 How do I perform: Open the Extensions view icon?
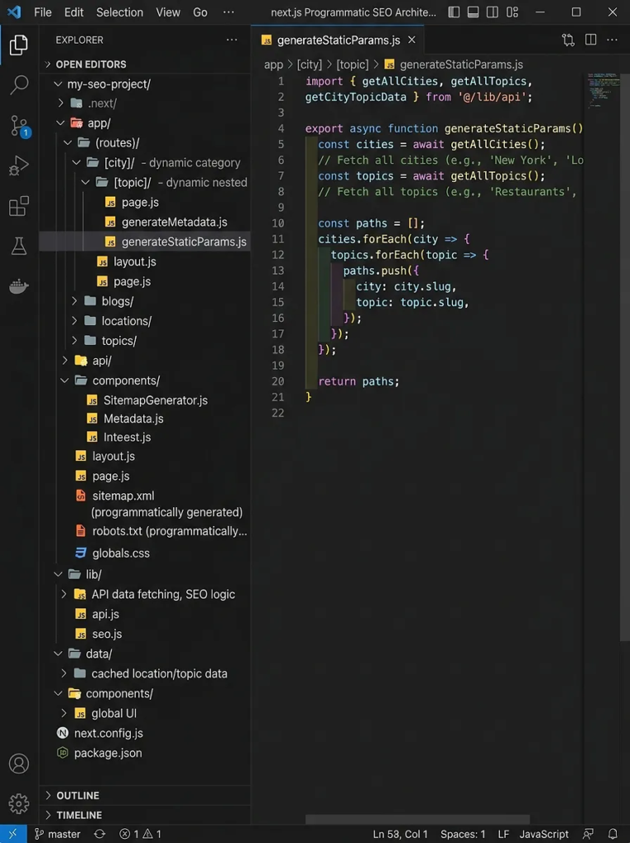[19, 206]
